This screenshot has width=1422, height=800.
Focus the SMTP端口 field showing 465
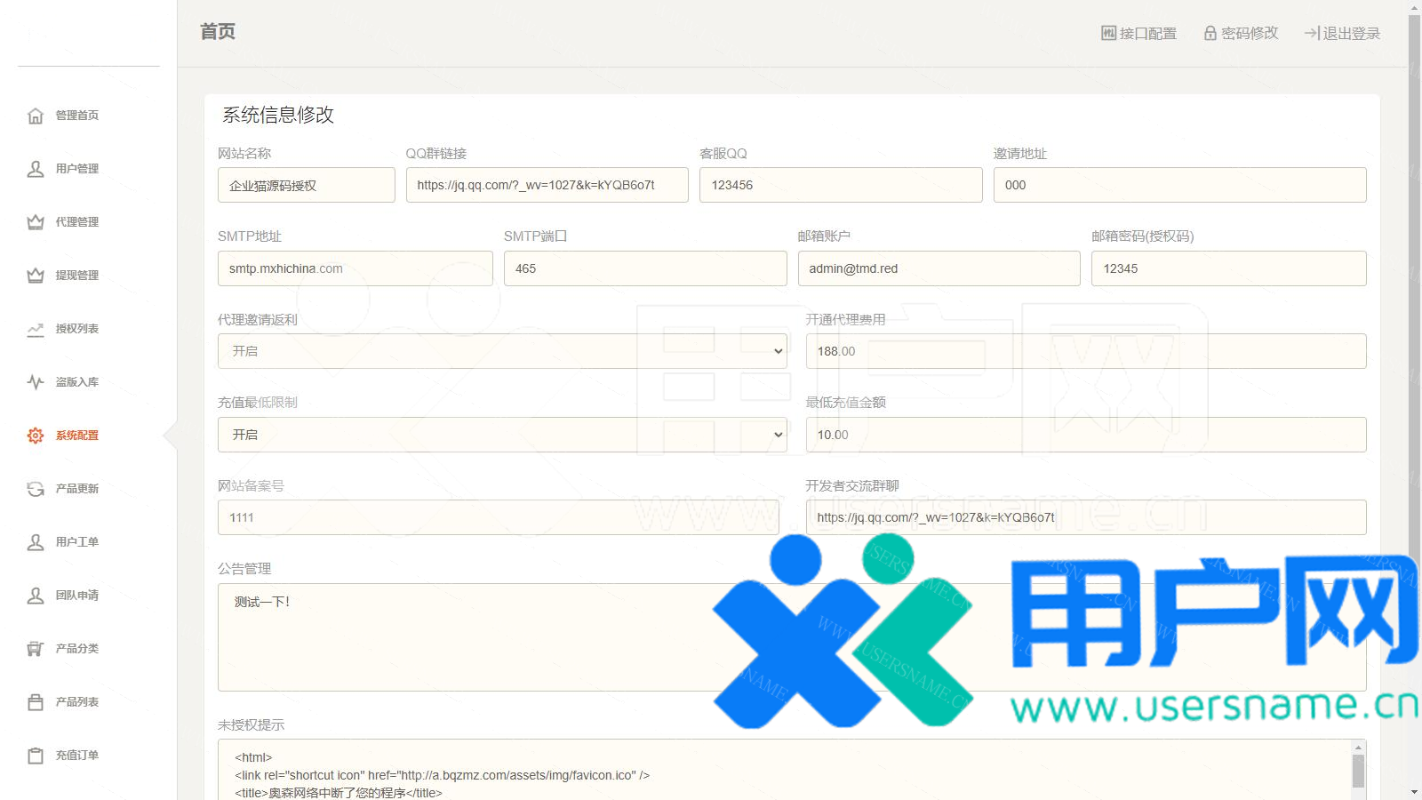[x=644, y=268]
